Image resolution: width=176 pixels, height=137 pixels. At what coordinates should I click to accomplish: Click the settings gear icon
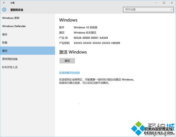tap(4, 10)
